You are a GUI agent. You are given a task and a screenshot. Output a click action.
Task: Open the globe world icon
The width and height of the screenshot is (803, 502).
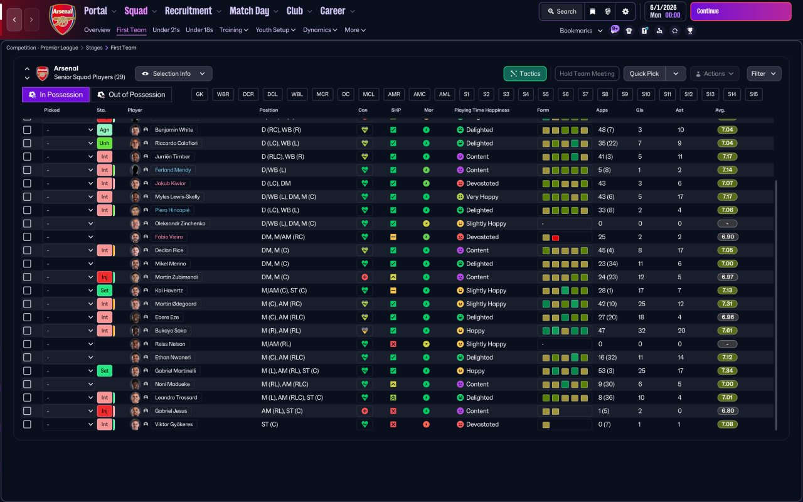pyautogui.click(x=608, y=11)
